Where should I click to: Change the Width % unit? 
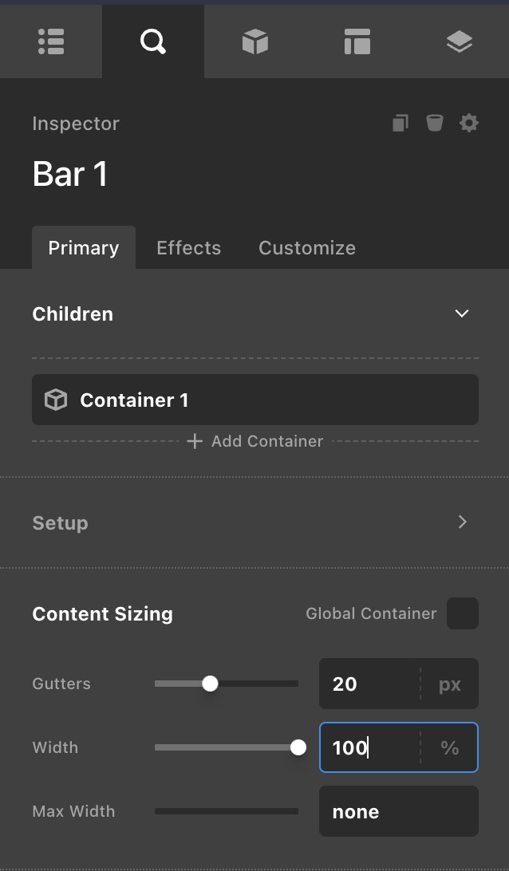[x=449, y=747]
